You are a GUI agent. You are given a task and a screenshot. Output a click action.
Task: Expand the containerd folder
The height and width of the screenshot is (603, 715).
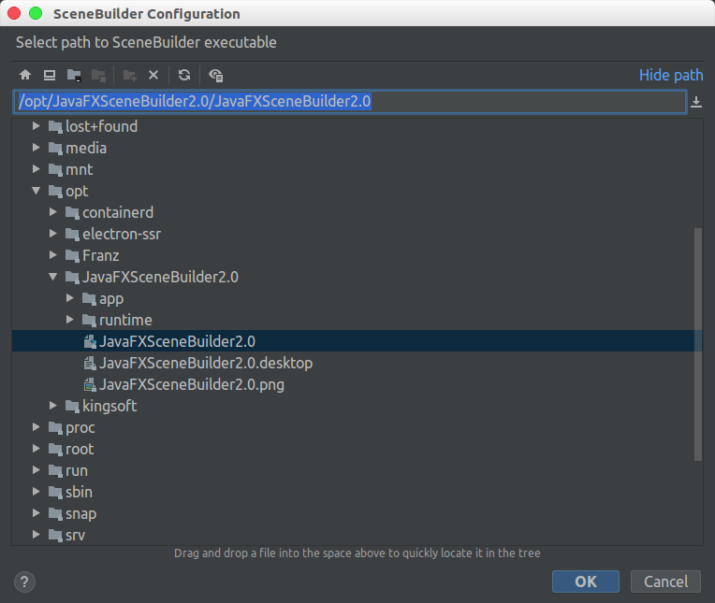(53, 212)
